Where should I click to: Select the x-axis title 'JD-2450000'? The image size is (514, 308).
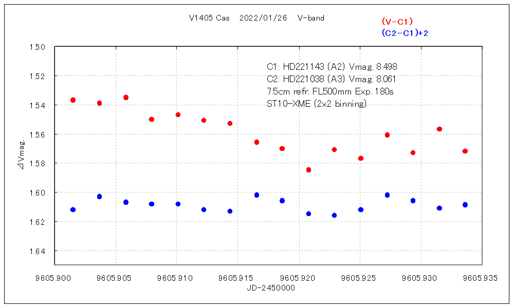pos(271,288)
